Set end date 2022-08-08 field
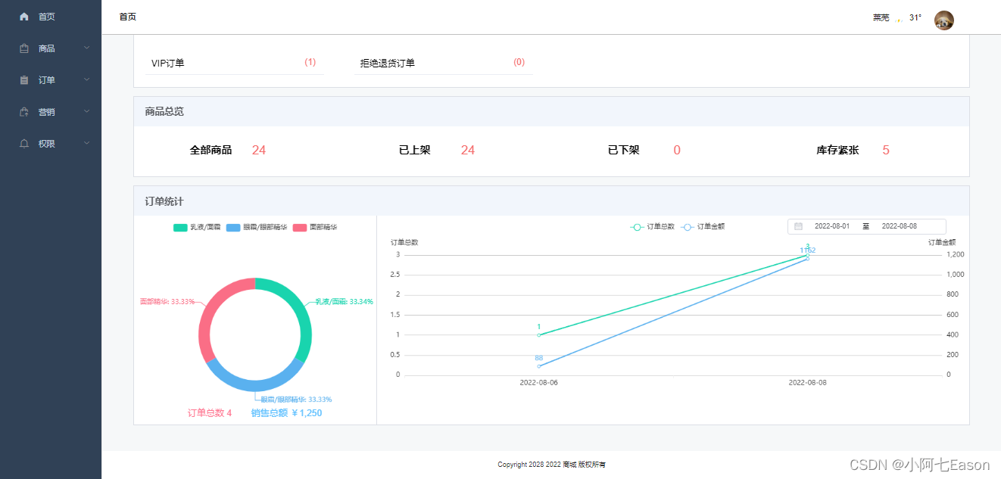1001x479 pixels. click(x=899, y=226)
